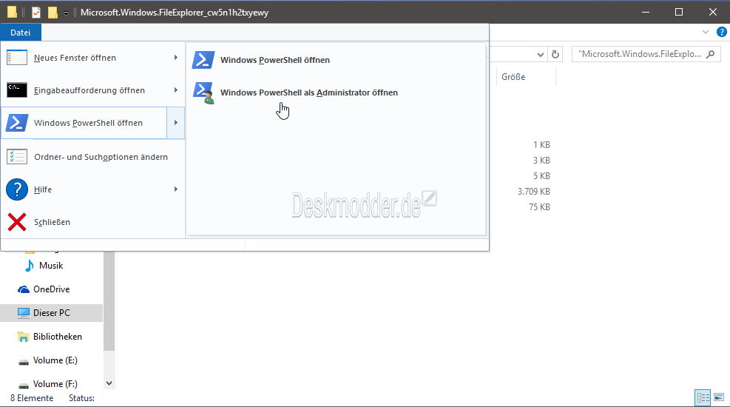Click the magnifier search icon
Image resolution: width=730 pixels, height=407 pixels.
pos(711,55)
